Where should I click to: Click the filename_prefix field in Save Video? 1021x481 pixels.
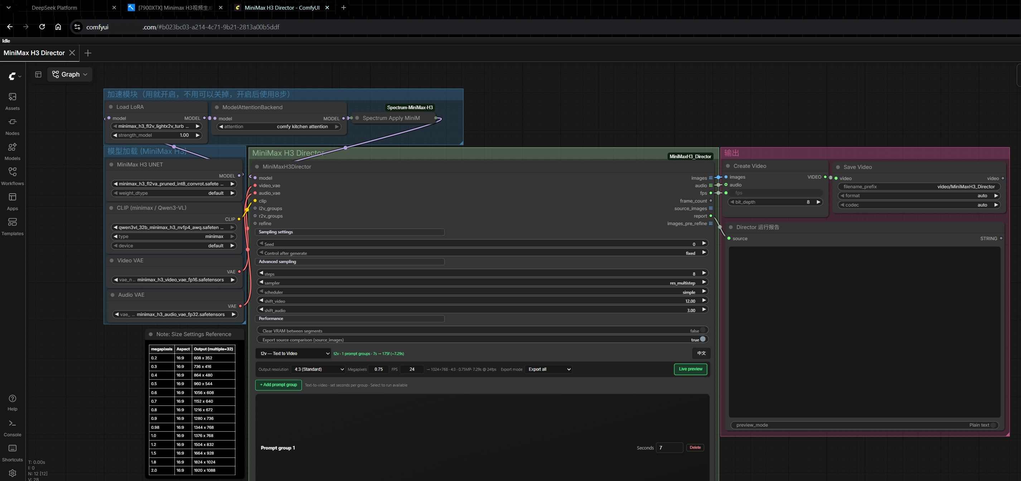pyautogui.click(x=919, y=186)
